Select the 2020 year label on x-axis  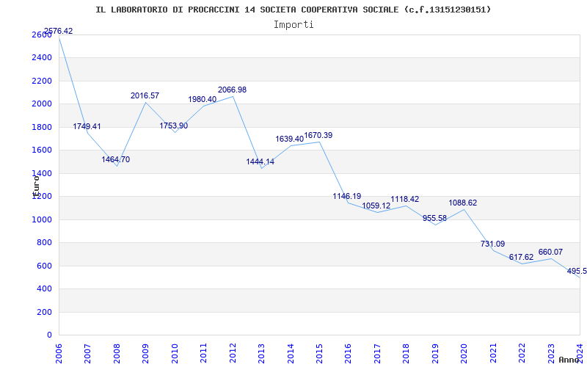pos(464,351)
